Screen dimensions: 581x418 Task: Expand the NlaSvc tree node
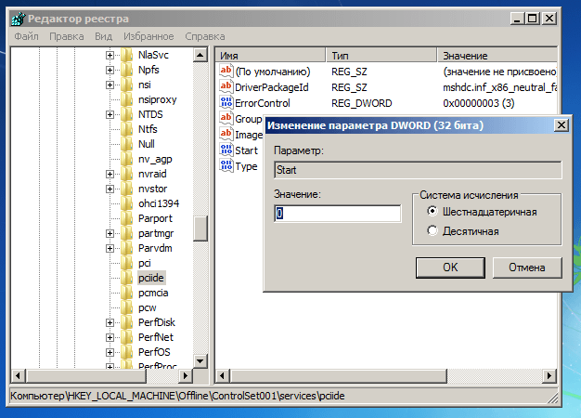(110, 56)
